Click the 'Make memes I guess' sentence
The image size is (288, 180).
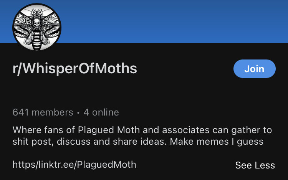(217, 142)
